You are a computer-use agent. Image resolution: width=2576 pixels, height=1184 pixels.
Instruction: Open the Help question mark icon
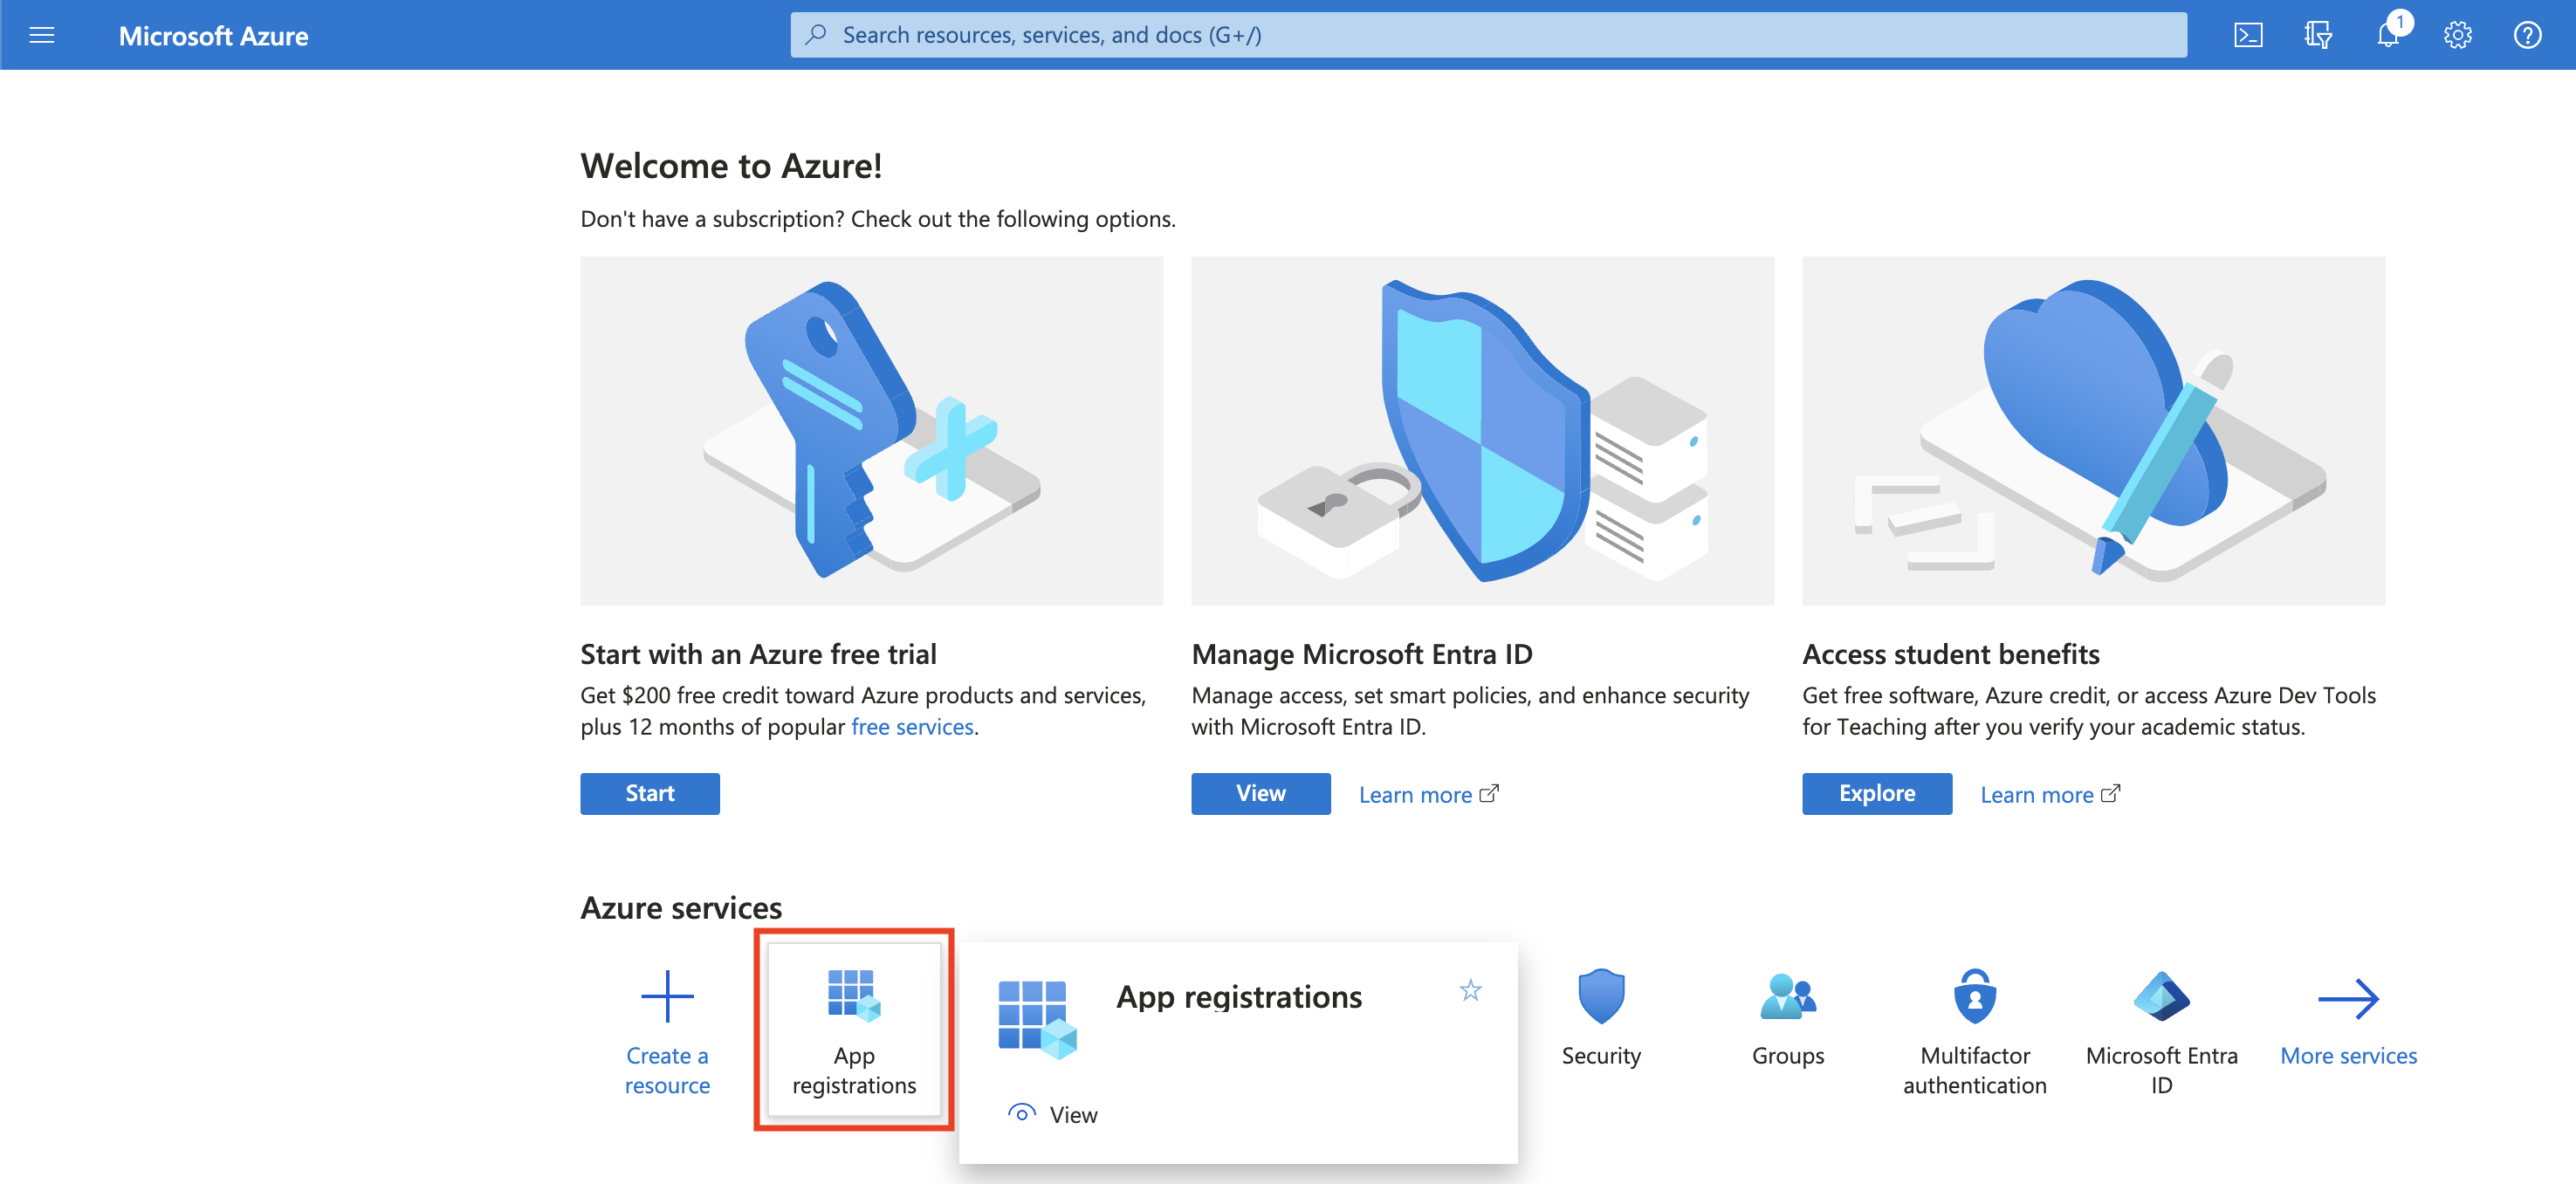[2528, 36]
